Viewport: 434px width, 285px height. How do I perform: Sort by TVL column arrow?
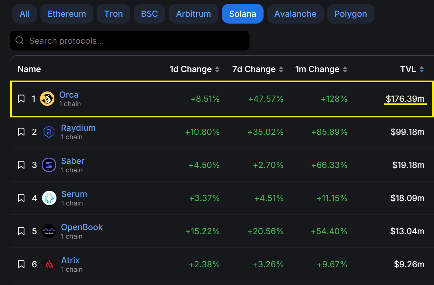[422, 70]
